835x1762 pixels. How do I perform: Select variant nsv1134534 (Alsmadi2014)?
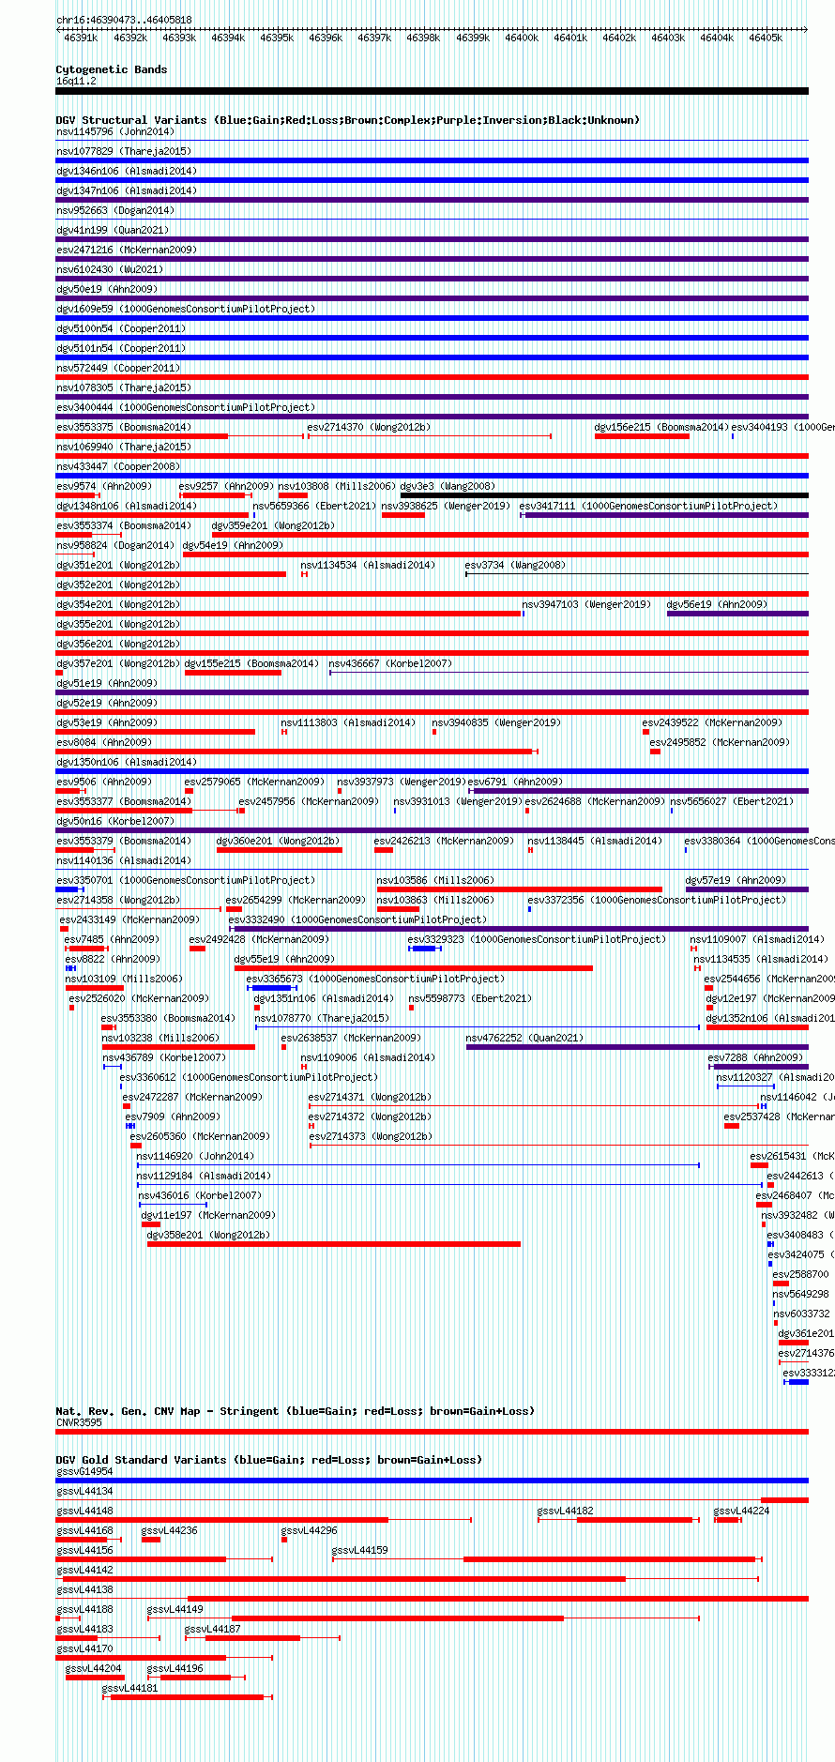click(368, 565)
